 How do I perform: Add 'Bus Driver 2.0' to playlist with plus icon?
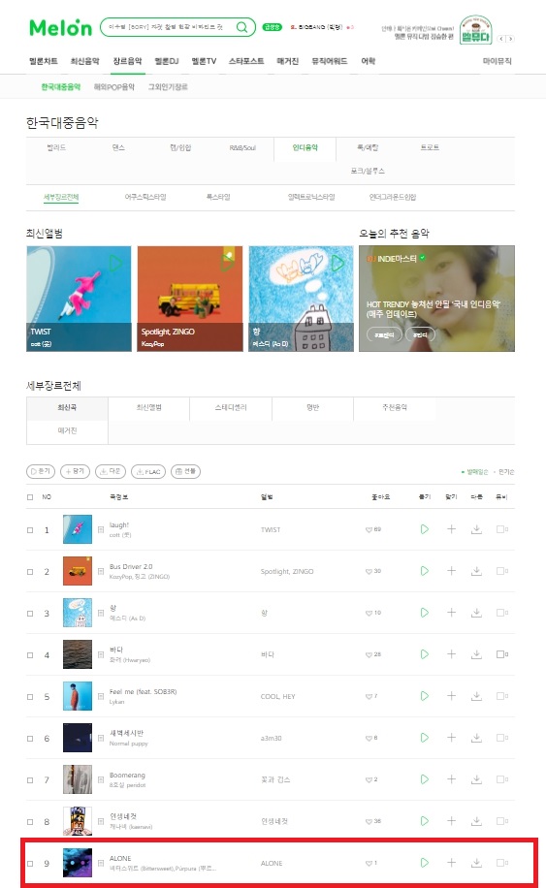pyautogui.click(x=451, y=571)
